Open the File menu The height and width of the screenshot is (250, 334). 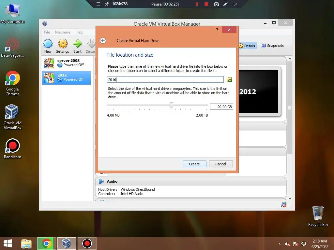pos(47,32)
